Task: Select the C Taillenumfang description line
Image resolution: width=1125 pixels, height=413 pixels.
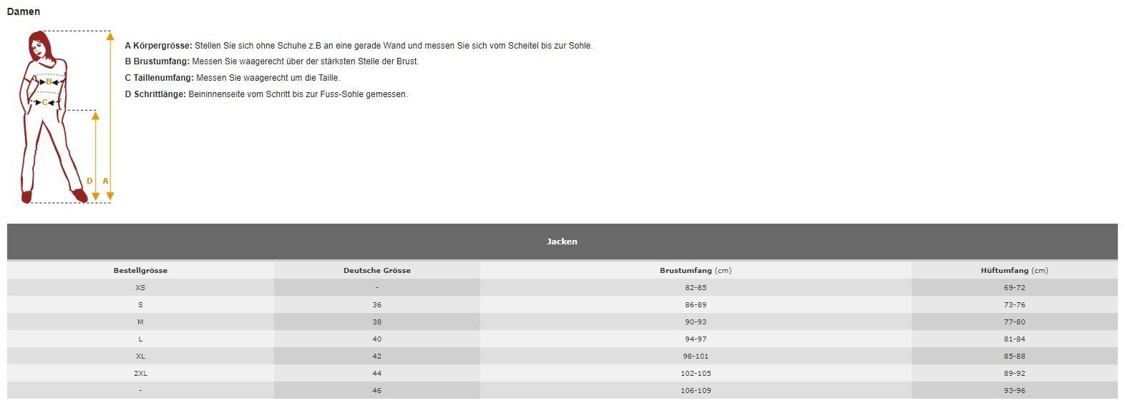Action: [233, 78]
